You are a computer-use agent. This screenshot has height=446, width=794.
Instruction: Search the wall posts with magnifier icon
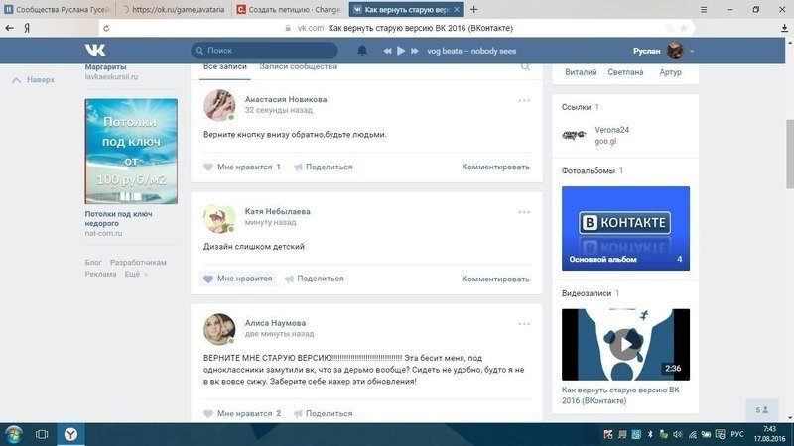coord(525,67)
